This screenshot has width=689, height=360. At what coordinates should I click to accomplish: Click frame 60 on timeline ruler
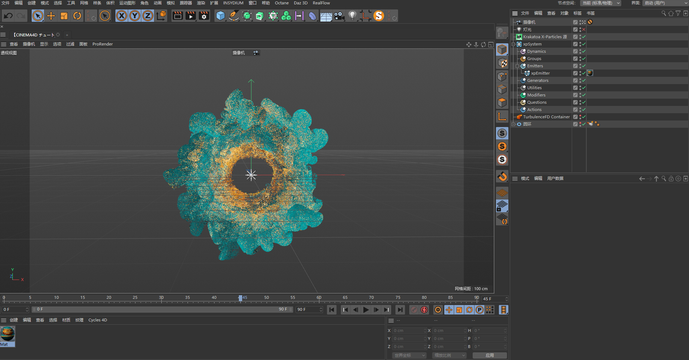click(x=319, y=298)
